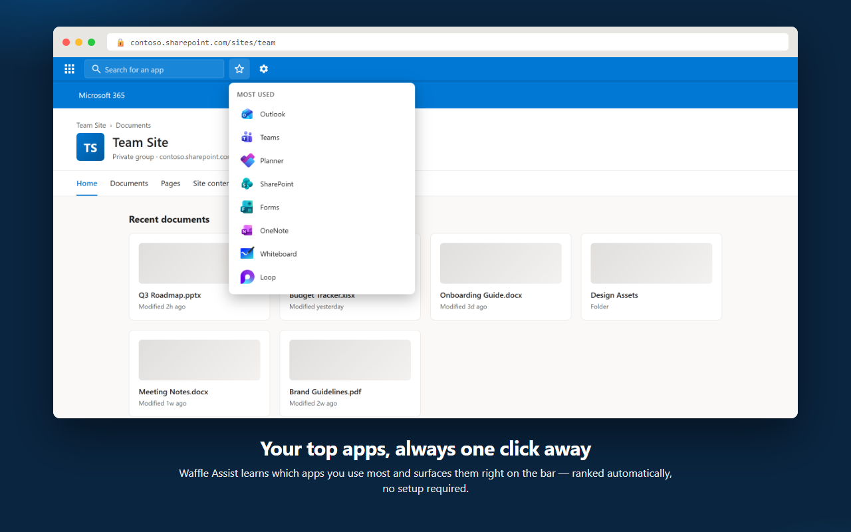Click the TS Team Site logo tile
The image size is (851, 532).
[90, 147]
